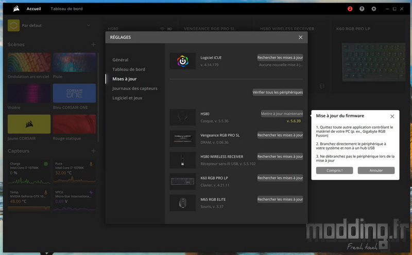Viewport: 412px width, 255px height.
Task: Check updates for M65 RGB ELITE
Action: tap(280, 199)
